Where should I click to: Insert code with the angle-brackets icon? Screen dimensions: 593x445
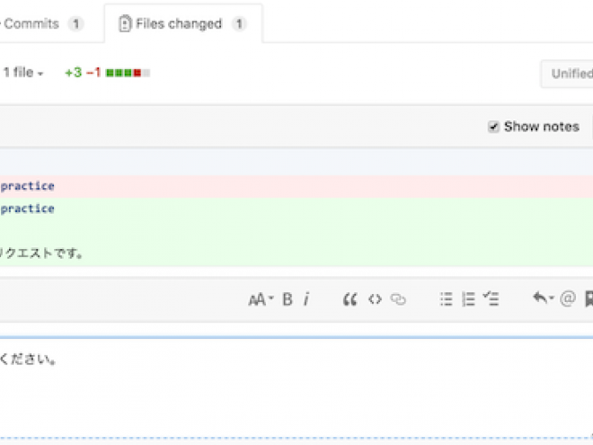(375, 299)
